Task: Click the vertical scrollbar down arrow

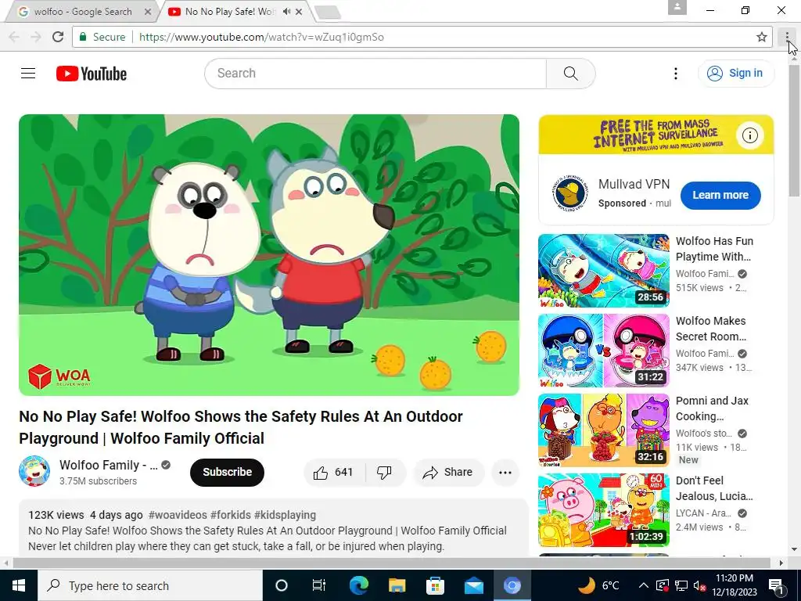Action: [794, 550]
